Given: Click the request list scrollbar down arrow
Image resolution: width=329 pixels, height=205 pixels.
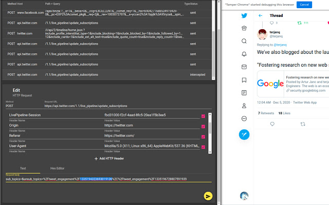Looking at the screenshot, I should [x=213, y=78].
